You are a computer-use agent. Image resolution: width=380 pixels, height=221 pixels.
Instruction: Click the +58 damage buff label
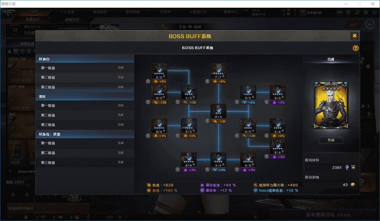[x=159, y=102]
